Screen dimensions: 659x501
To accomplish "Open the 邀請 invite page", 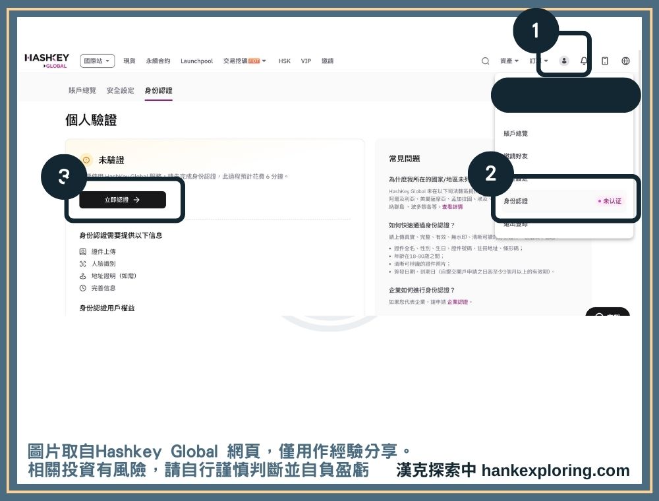I will click(x=328, y=61).
